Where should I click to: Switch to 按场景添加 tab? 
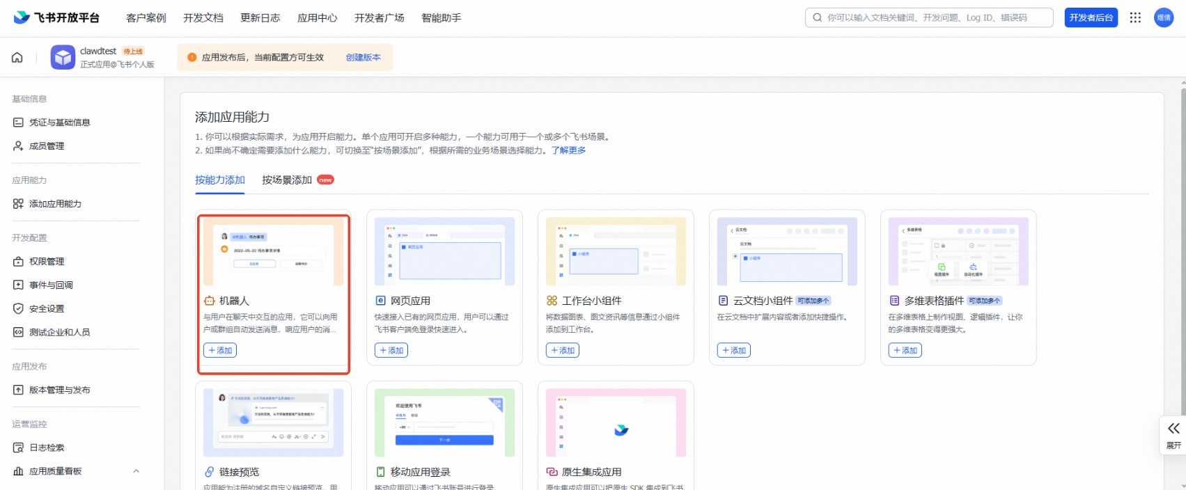[x=287, y=180]
